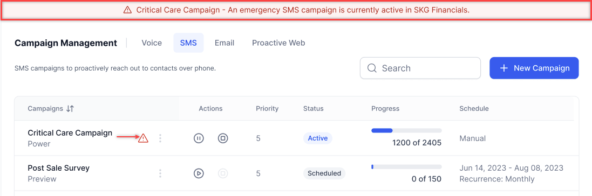Open the Critical Care Campaign name link
592x196 pixels.
[x=70, y=132]
